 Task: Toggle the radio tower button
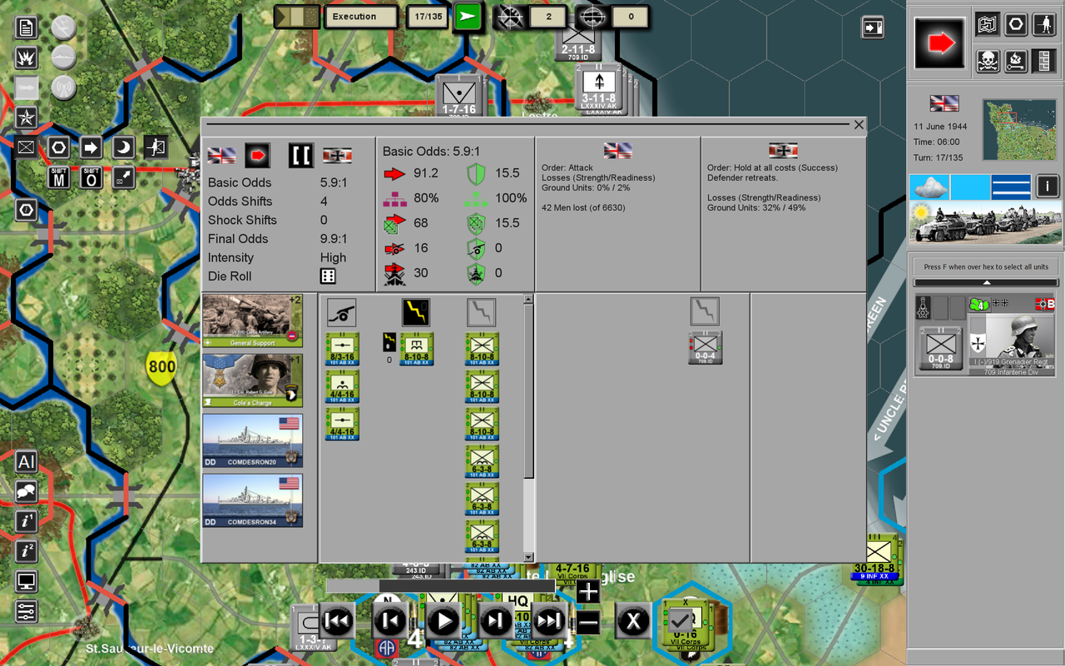point(64,87)
